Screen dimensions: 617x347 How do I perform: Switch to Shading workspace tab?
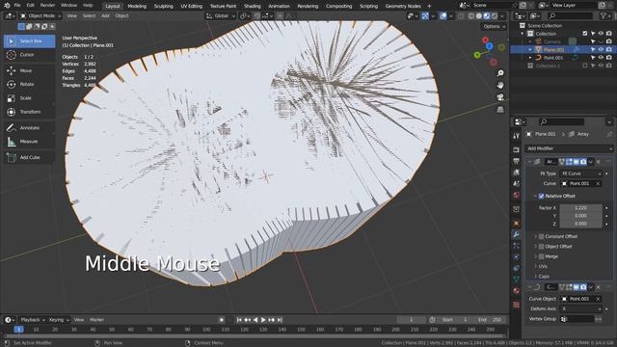[x=253, y=6]
